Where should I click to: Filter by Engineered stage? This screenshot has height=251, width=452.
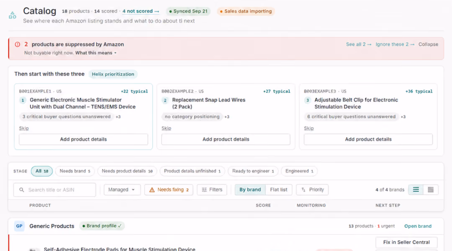pyautogui.click(x=299, y=171)
